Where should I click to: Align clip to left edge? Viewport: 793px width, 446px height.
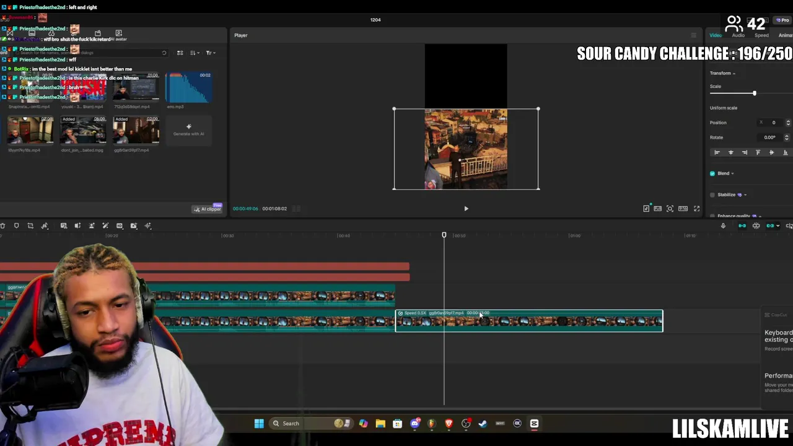[x=717, y=152]
